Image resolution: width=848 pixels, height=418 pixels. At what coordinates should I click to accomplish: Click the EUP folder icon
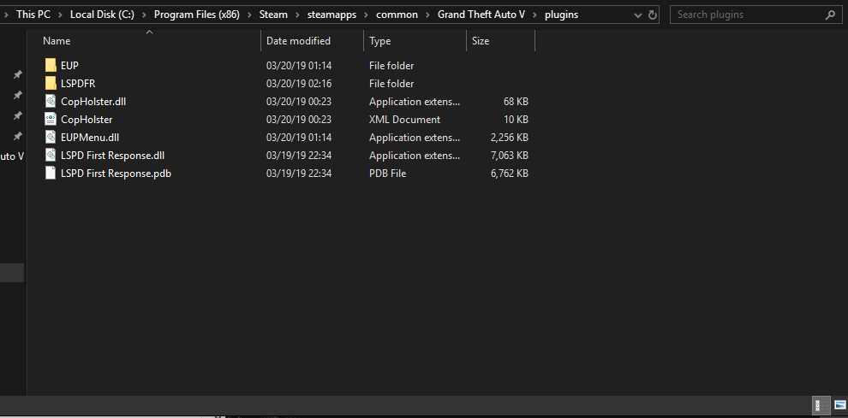51,66
